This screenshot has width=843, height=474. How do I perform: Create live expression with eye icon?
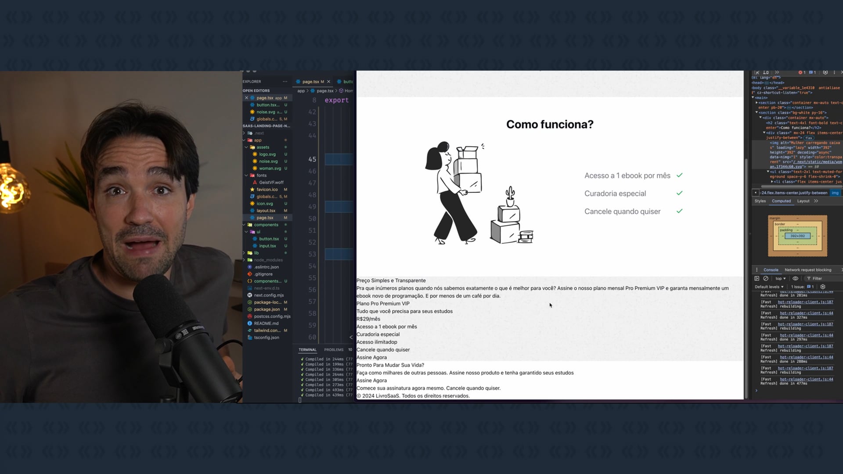tap(795, 278)
